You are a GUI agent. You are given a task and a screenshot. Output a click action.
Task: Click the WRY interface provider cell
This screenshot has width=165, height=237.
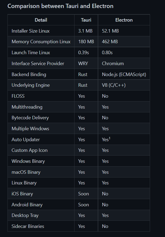coord(83,64)
